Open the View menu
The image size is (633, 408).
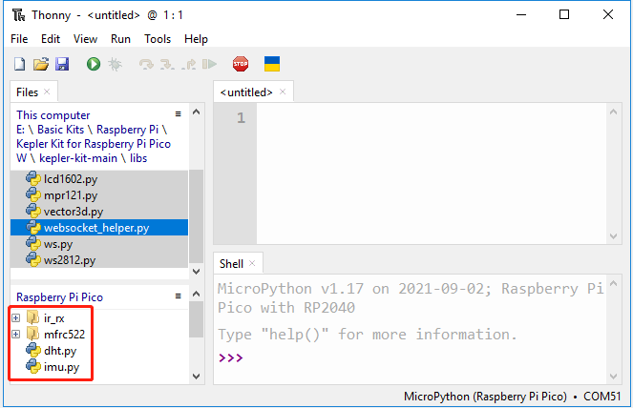(x=85, y=39)
